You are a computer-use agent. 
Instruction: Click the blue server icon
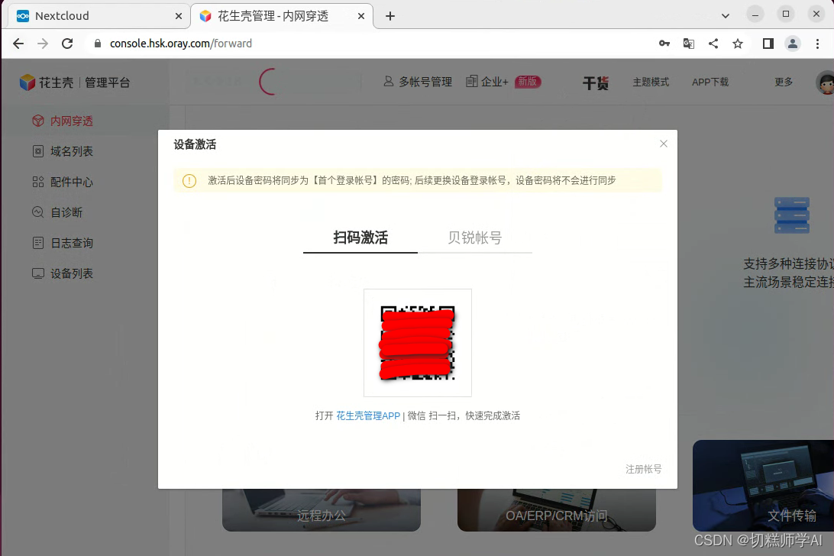click(x=791, y=215)
